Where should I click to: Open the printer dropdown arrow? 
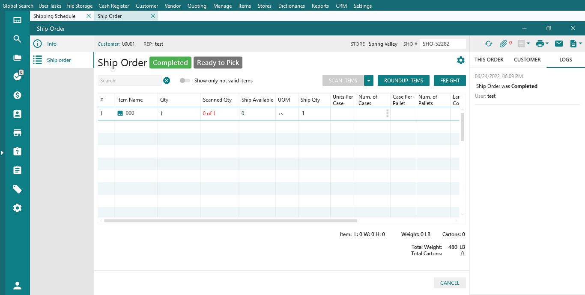(547, 44)
